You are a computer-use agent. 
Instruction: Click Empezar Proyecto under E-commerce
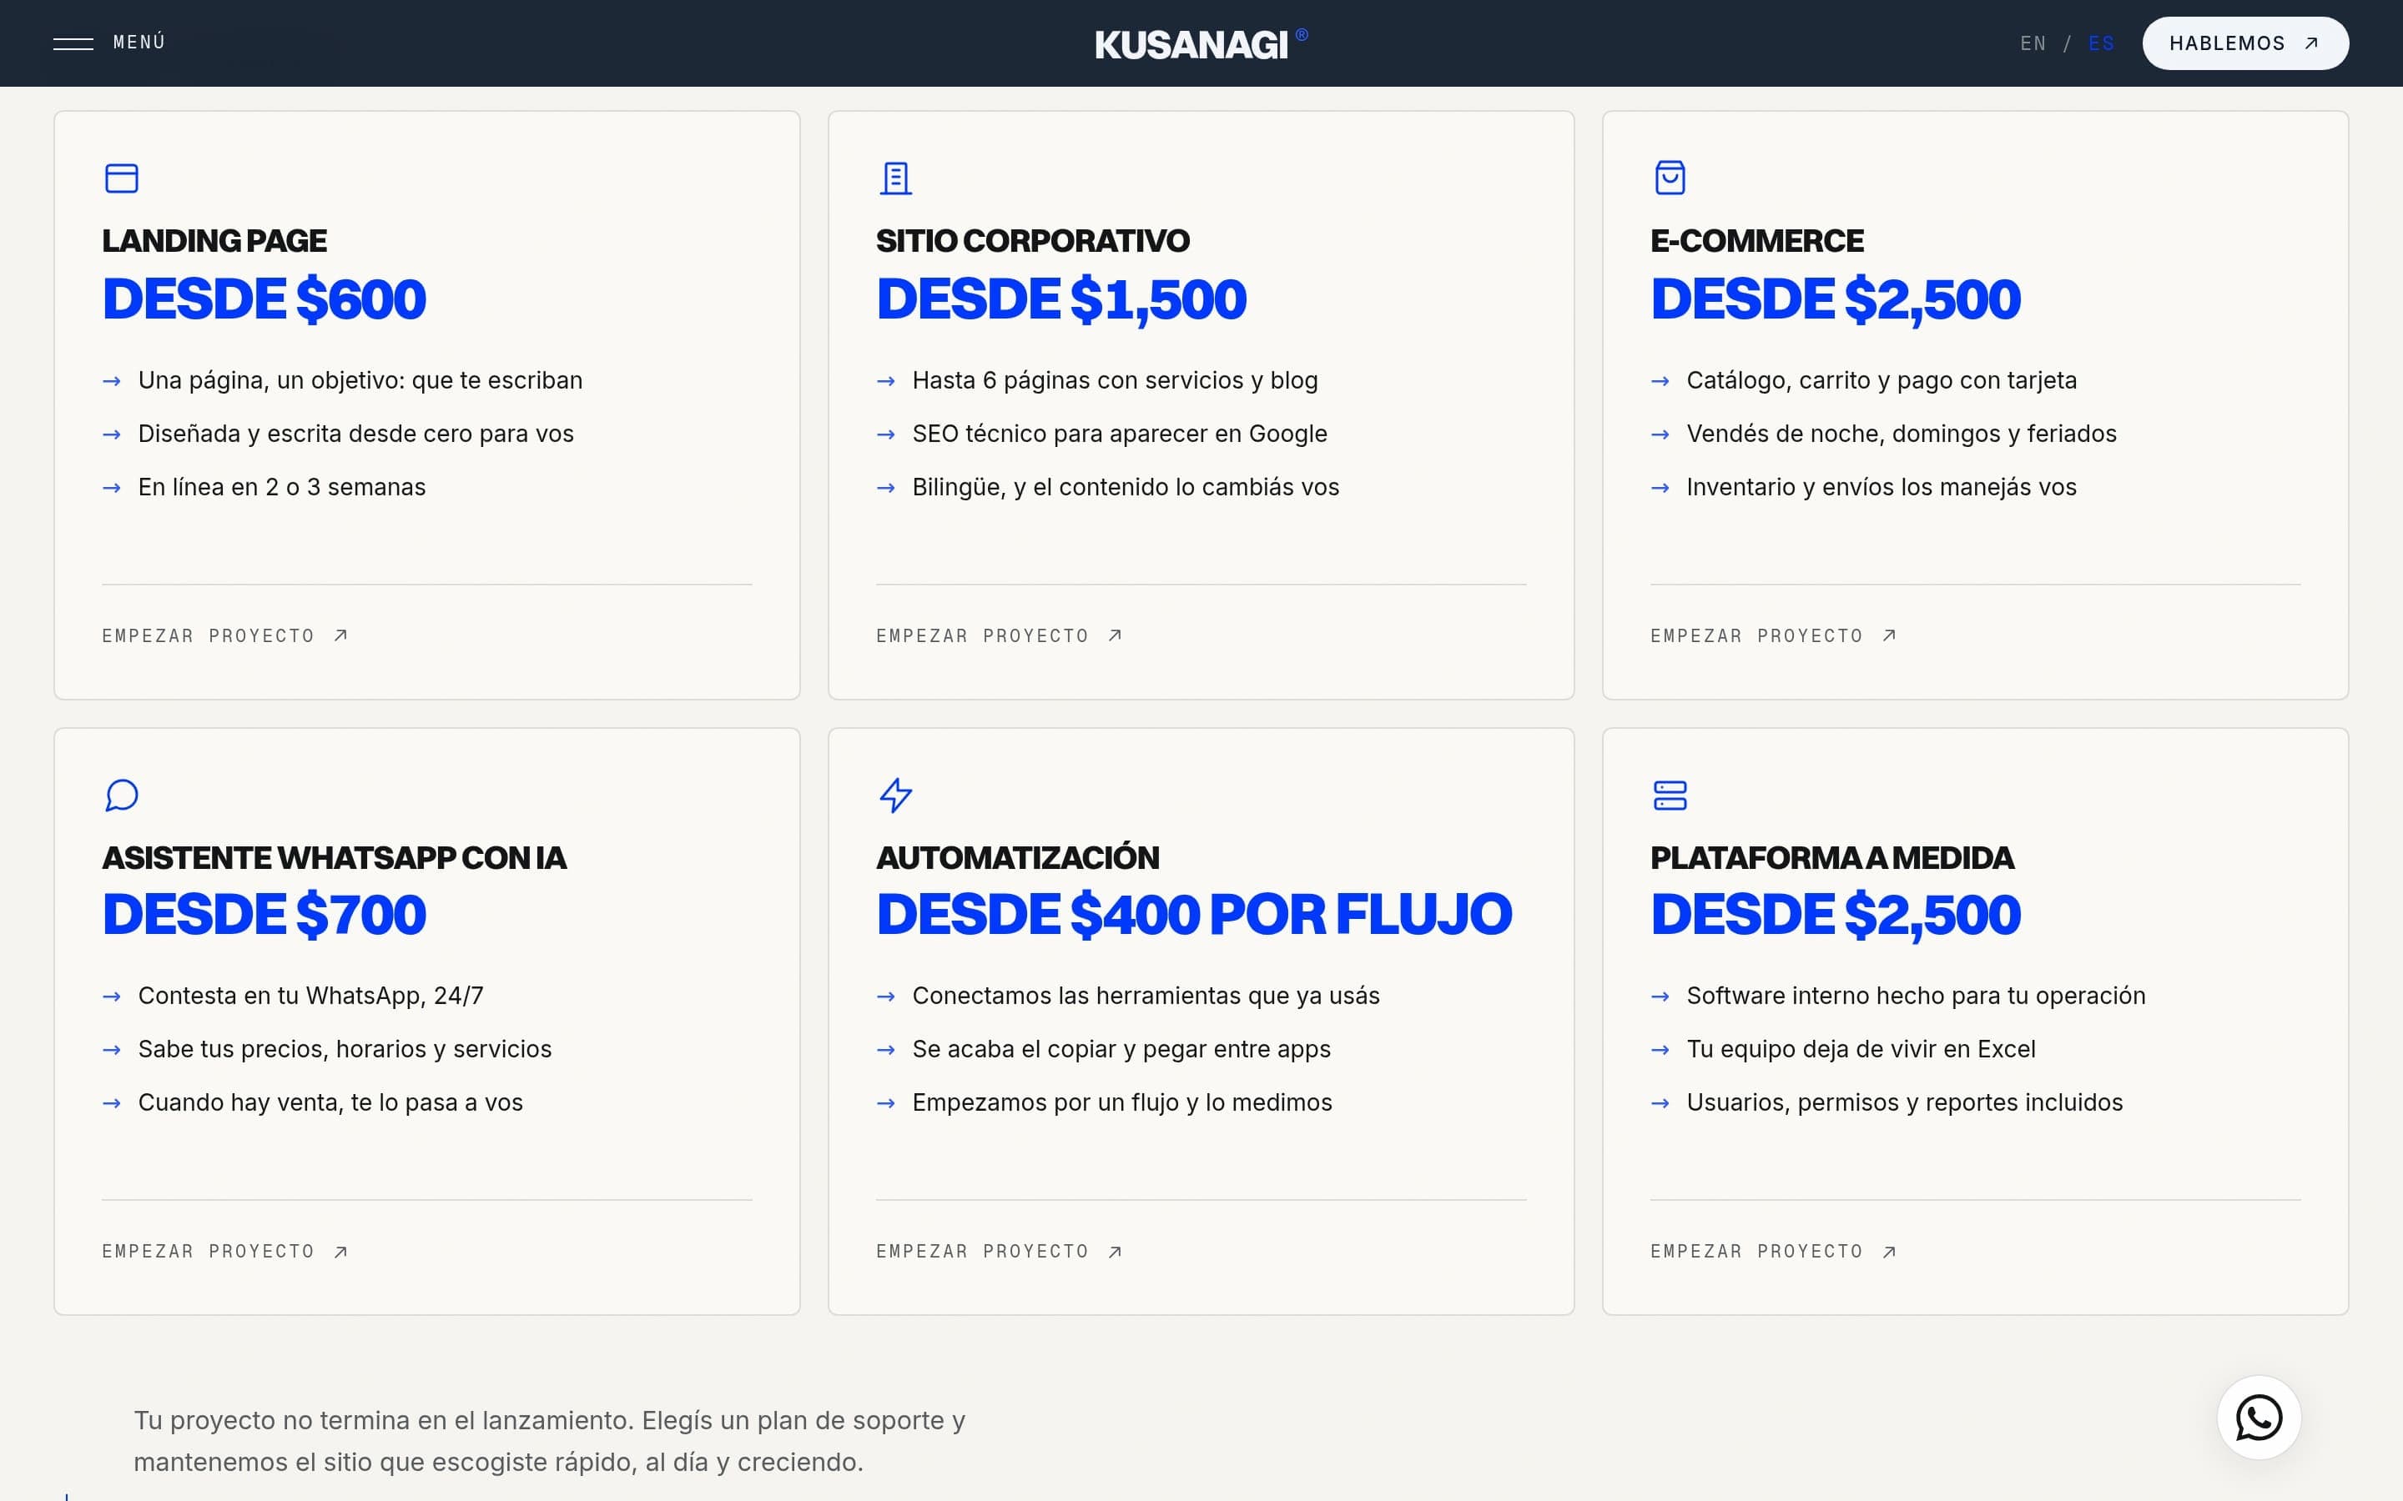click(x=1773, y=635)
